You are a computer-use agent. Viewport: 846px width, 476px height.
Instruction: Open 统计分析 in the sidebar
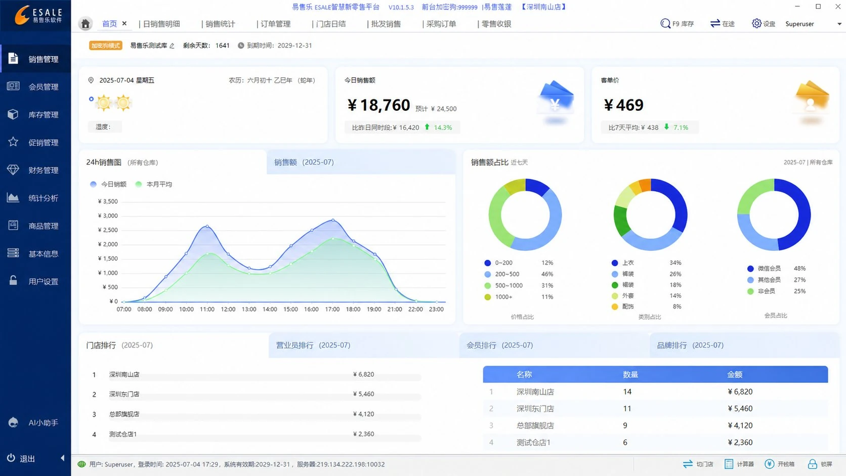35,198
